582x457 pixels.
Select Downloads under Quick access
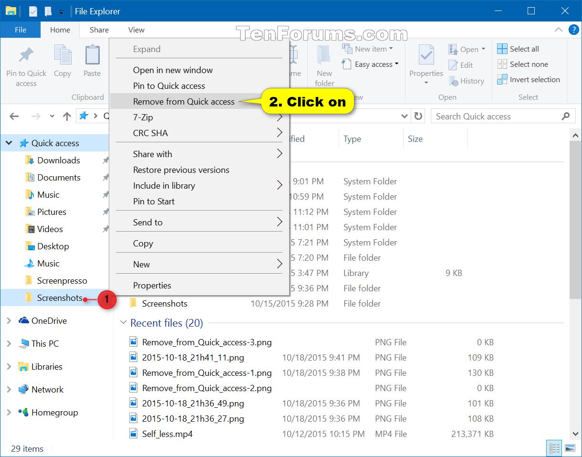52,160
